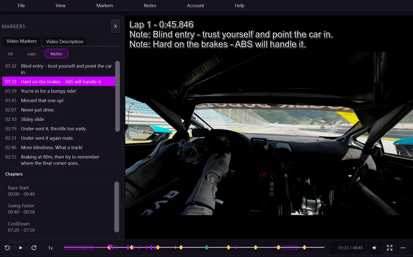Click the rewind skip-back icon
Screen dimensions: 413x257
7,248
